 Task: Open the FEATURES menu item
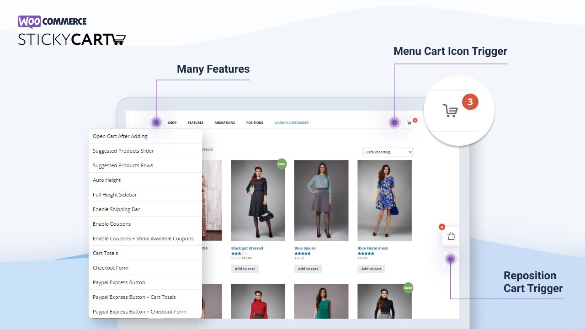pyautogui.click(x=196, y=122)
